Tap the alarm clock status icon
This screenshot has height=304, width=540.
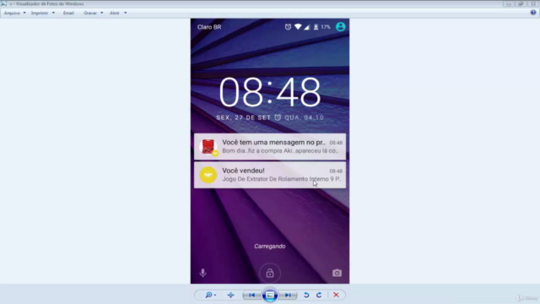[x=288, y=27]
